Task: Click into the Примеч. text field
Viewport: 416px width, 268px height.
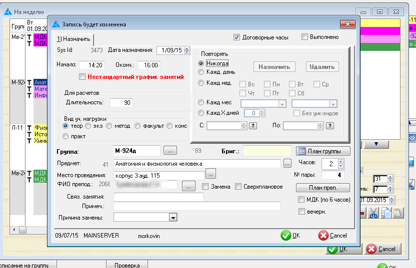Action: click(x=197, y=207)
